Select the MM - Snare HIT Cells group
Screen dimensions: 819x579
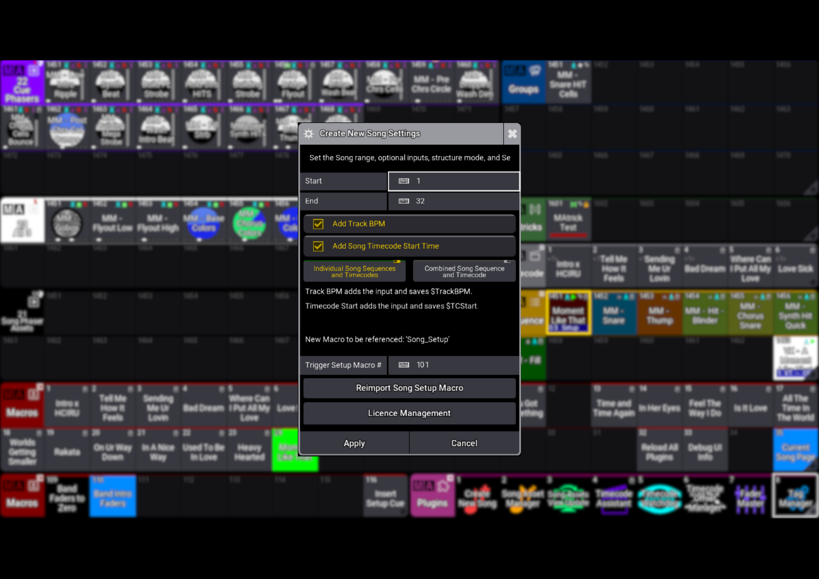[x=568, y=83]
